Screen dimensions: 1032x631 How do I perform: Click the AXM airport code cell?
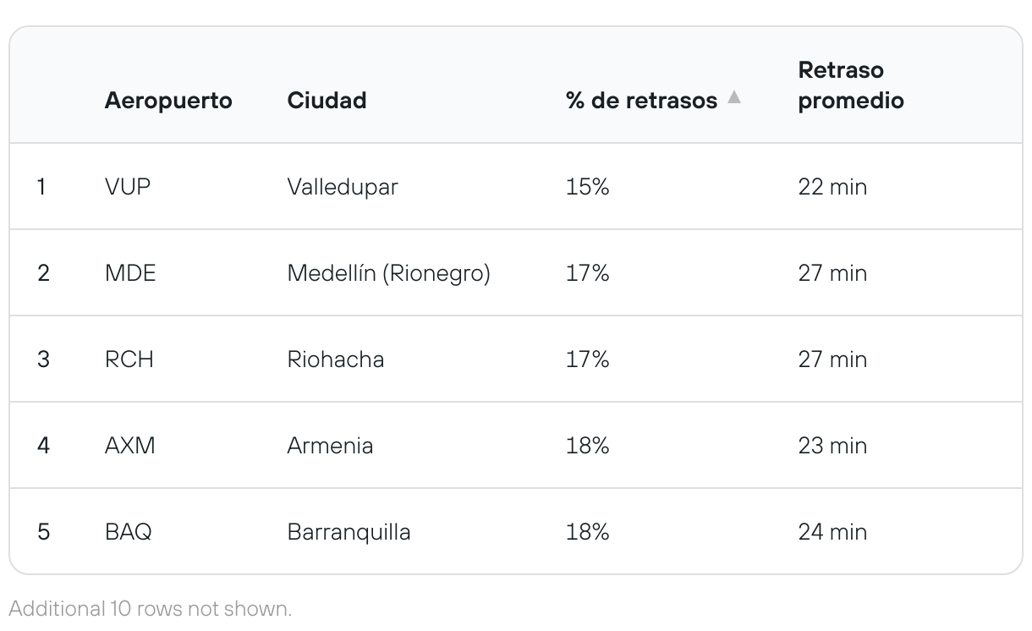[129, 446]
